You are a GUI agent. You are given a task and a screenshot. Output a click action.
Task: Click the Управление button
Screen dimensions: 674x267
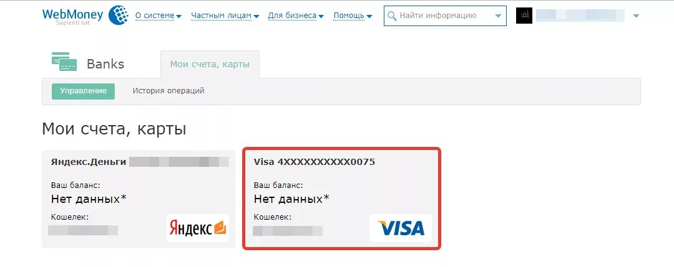pyautogui.click(x=84, y=91)
